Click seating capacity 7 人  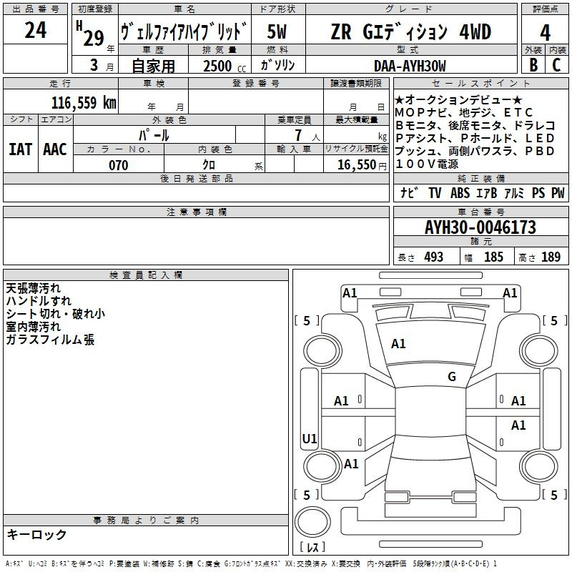tap(307, 135)
